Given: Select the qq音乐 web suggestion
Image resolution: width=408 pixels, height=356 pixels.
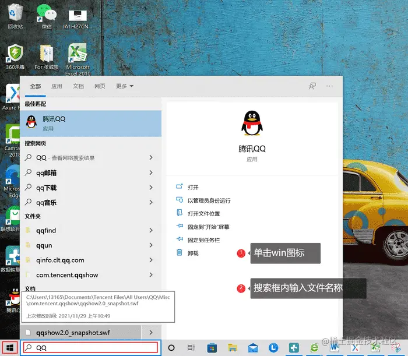Looking at the screenshot, I should point(80,202).
